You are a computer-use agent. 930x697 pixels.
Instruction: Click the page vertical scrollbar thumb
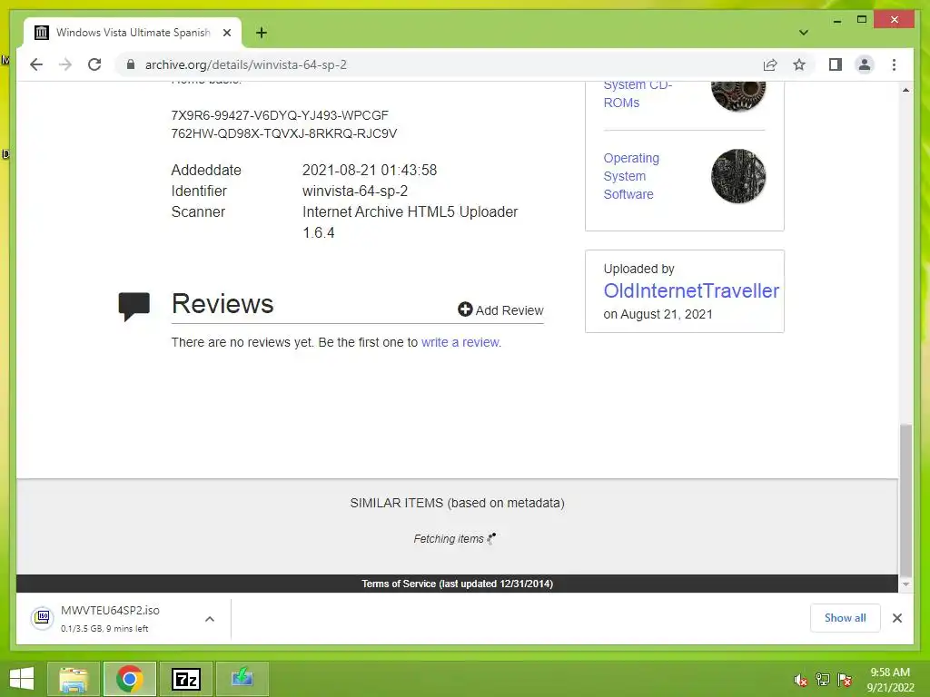905,500
